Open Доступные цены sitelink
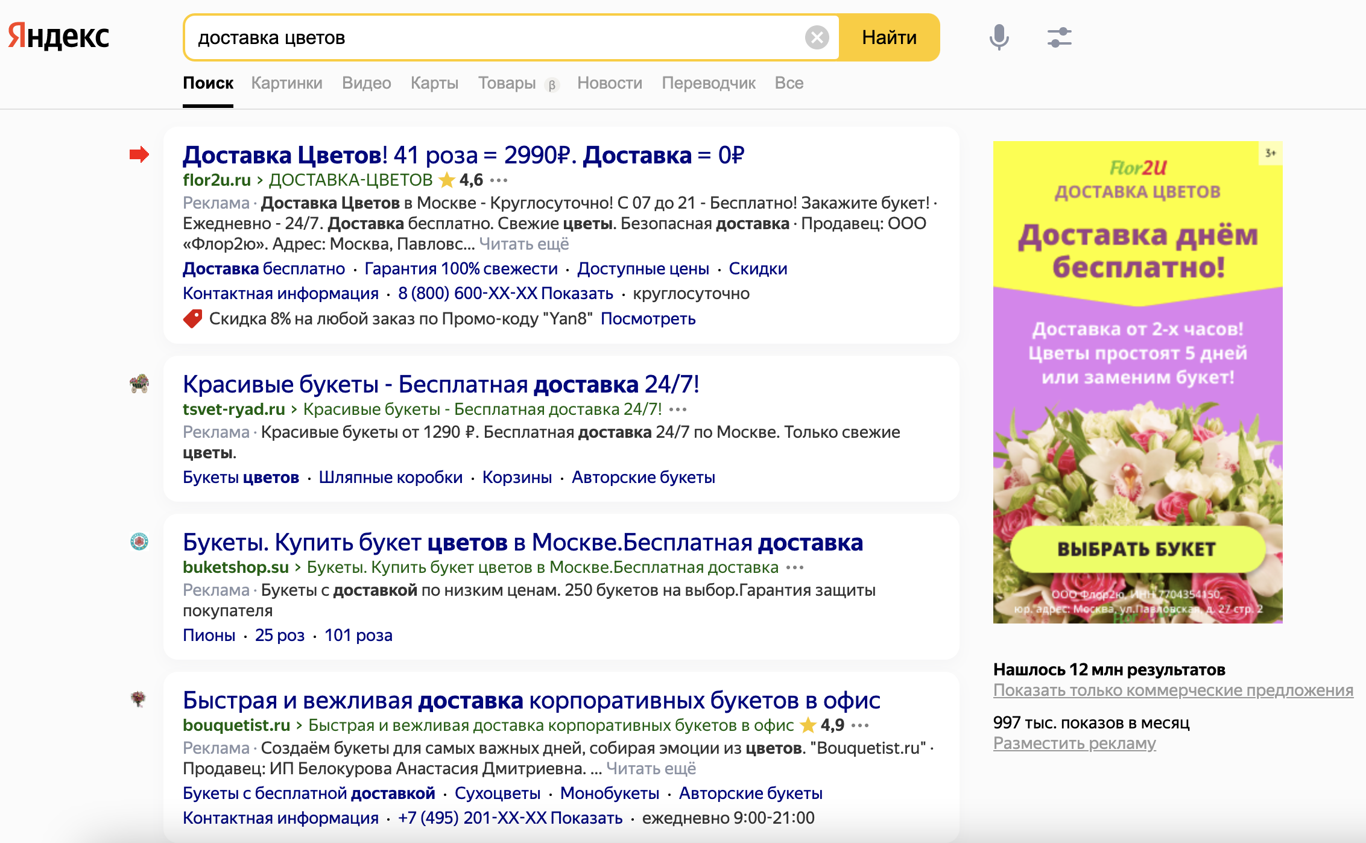This screenshot has width=1366, height=843. coord(643,269)
